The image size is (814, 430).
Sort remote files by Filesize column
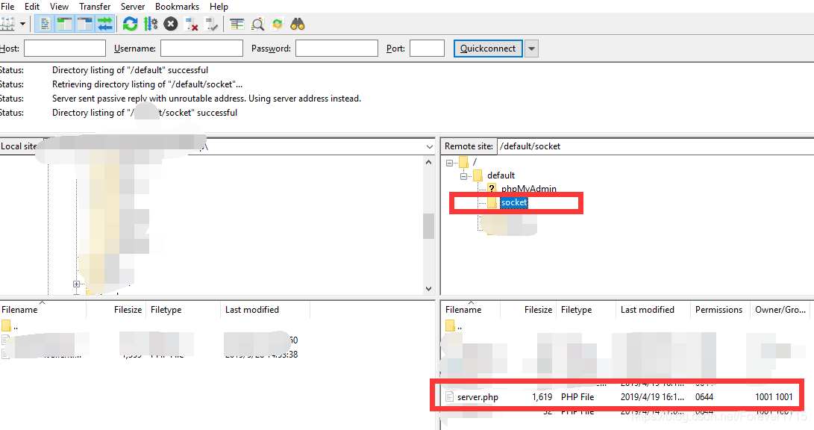tap(528, 310)
